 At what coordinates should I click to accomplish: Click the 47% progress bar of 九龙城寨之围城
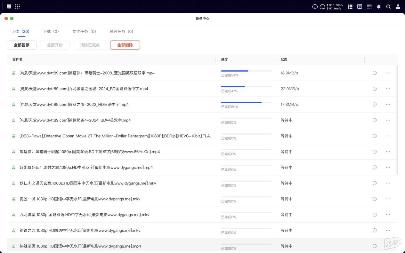[246, 86]
